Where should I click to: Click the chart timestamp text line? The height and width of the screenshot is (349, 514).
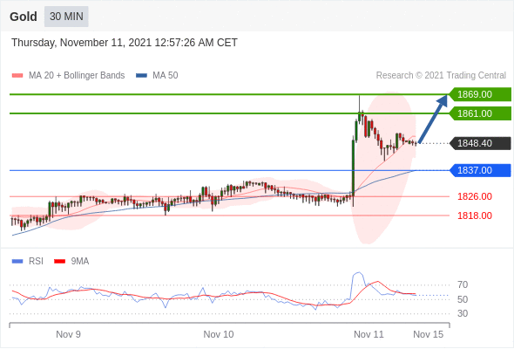(x=125, y=43)
